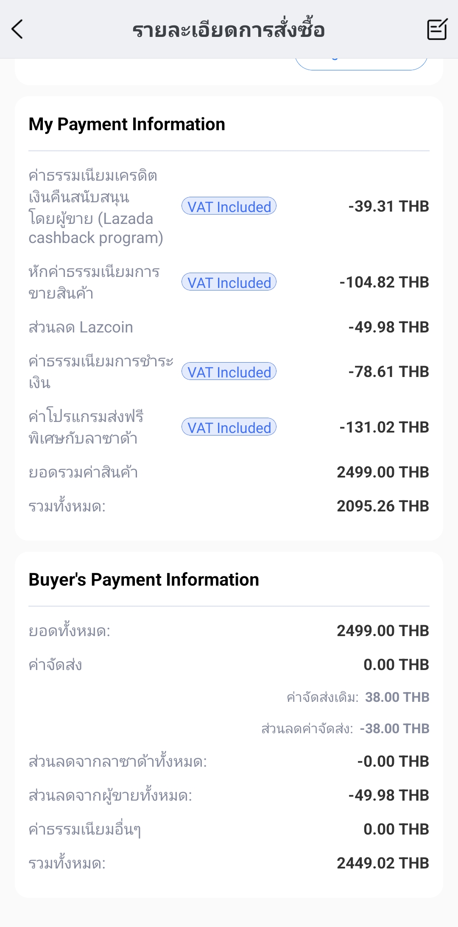This screenshot has height=927, width=458.
Task: Tap the page title รายละเอียดการสั่งซื้อ
Action: [x=229, y=30]
